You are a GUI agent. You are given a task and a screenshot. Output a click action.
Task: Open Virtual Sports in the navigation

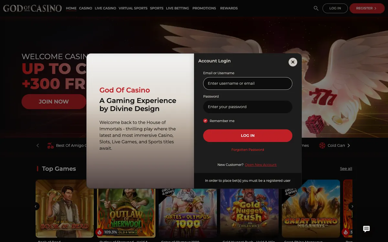click(x=133, y=8)
